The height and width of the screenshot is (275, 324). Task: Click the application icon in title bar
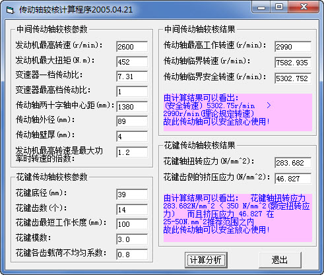pyautogui.click(x=10, y=10)
